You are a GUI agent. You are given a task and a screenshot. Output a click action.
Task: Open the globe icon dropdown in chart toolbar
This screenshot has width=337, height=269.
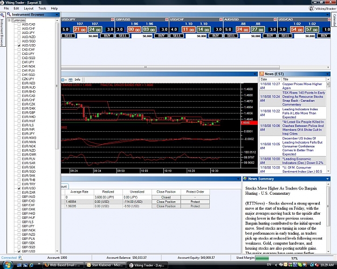pos(66,80)
